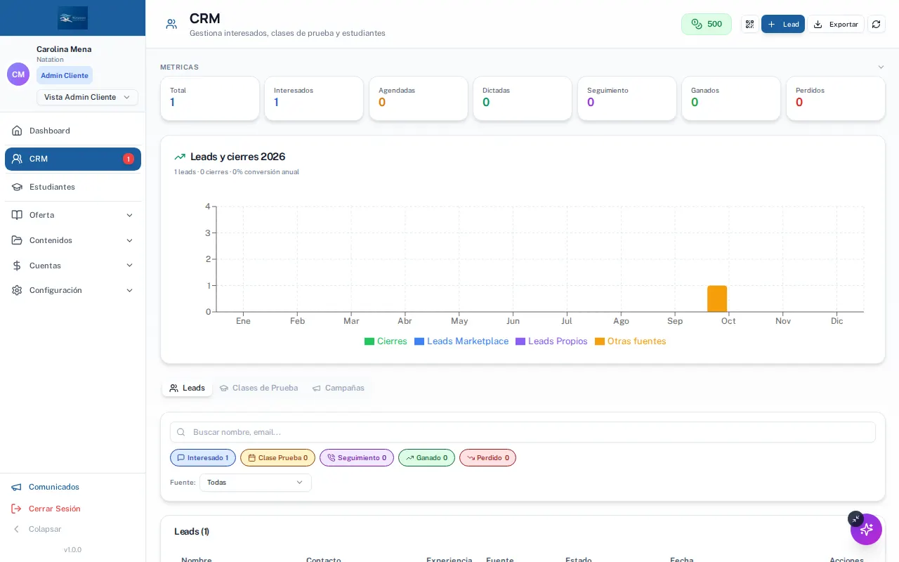This screenshot has width=899, height=562.
Task: Filter leads by Interesado status
Action: click(x=203, y=458)
